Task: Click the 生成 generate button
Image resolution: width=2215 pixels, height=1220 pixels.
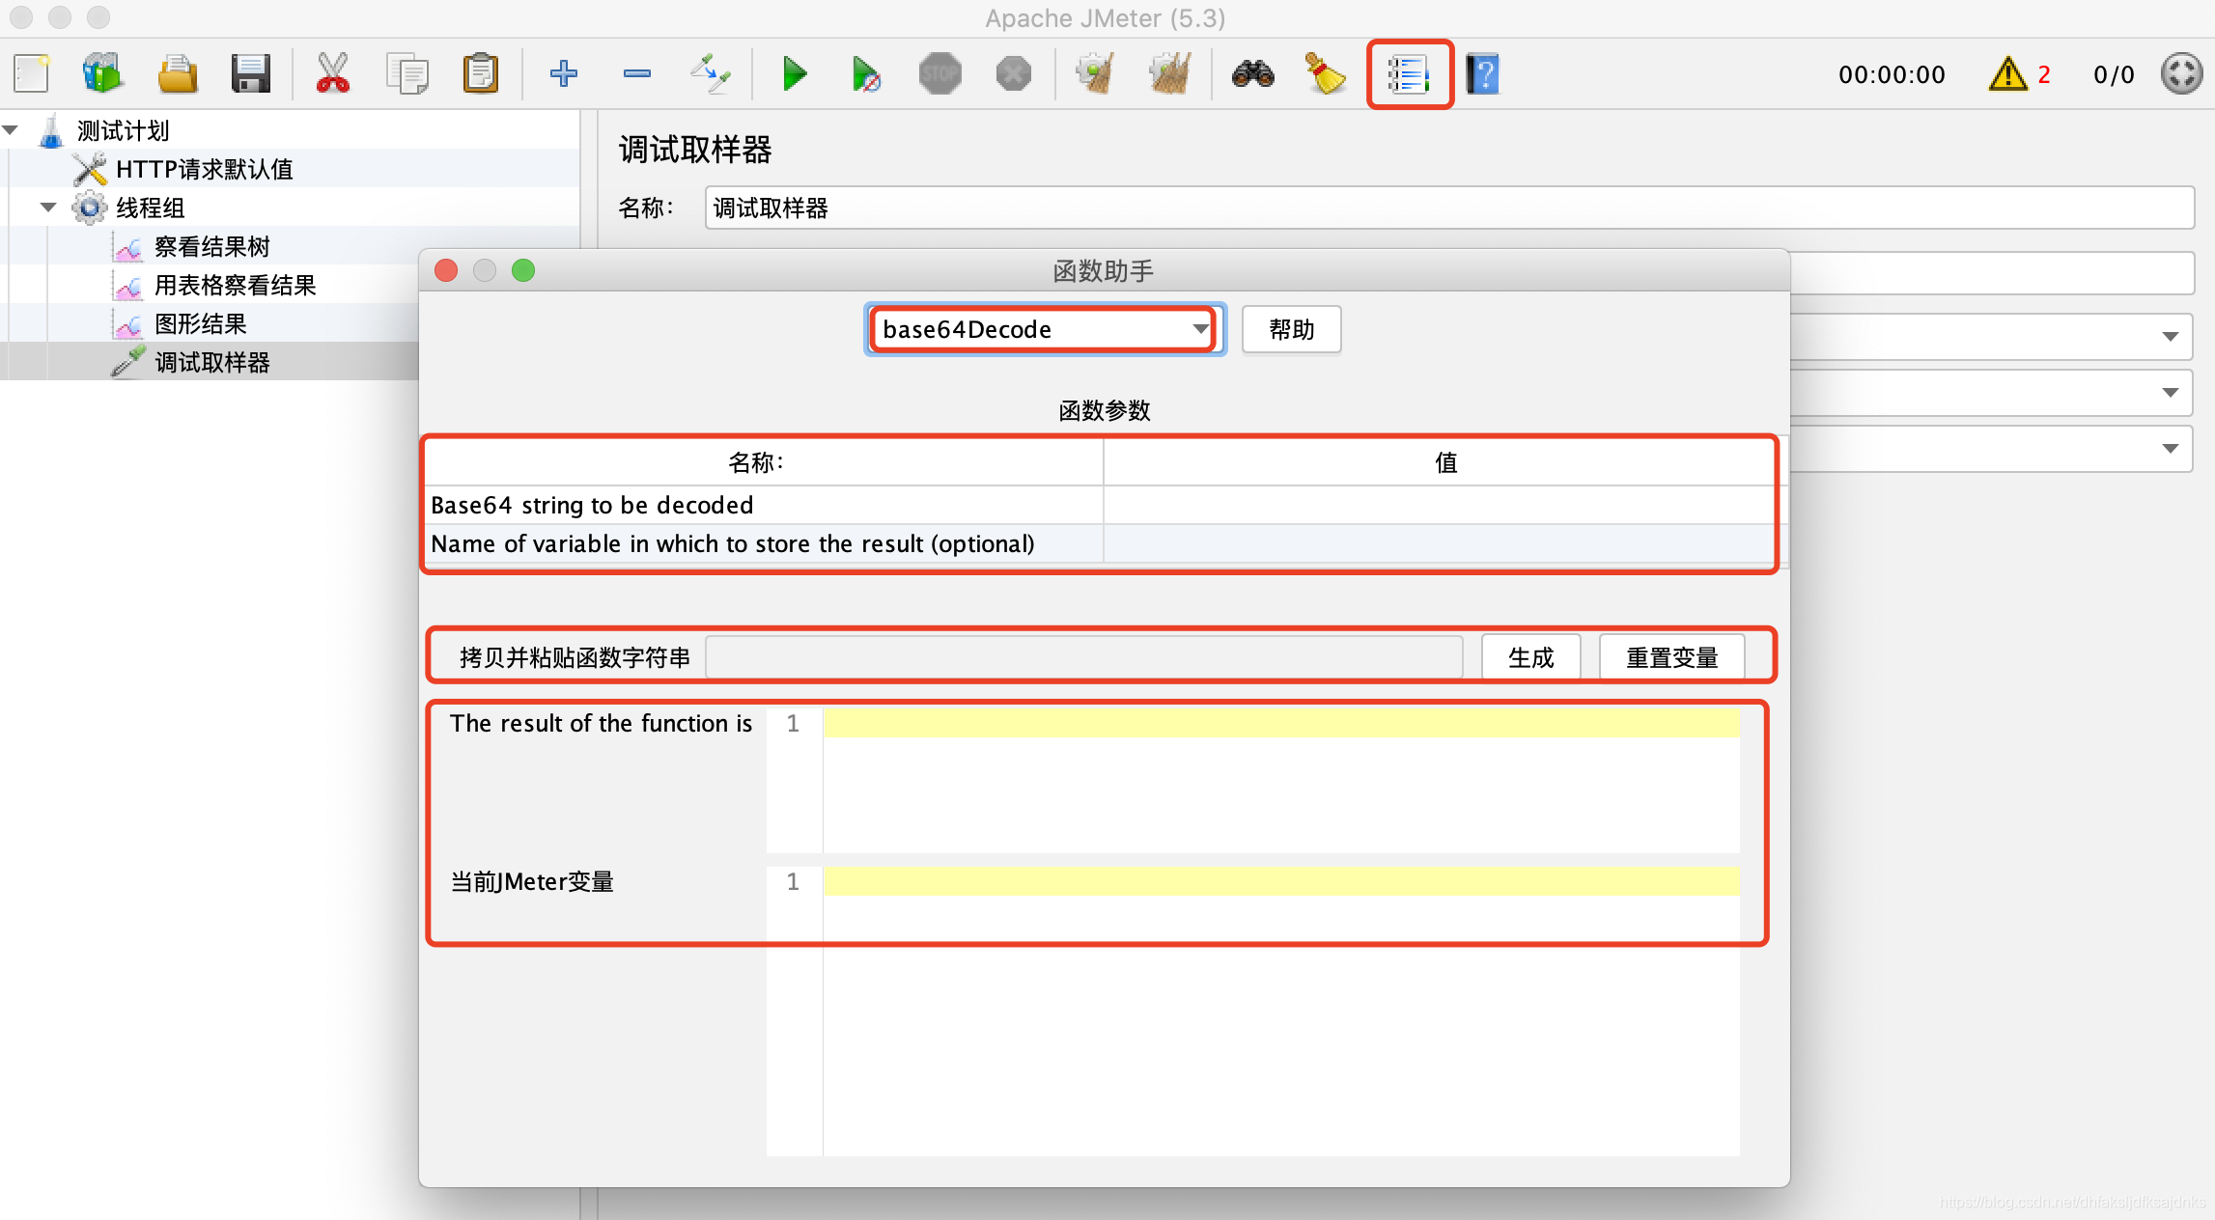Action: tap(1530, 657)
